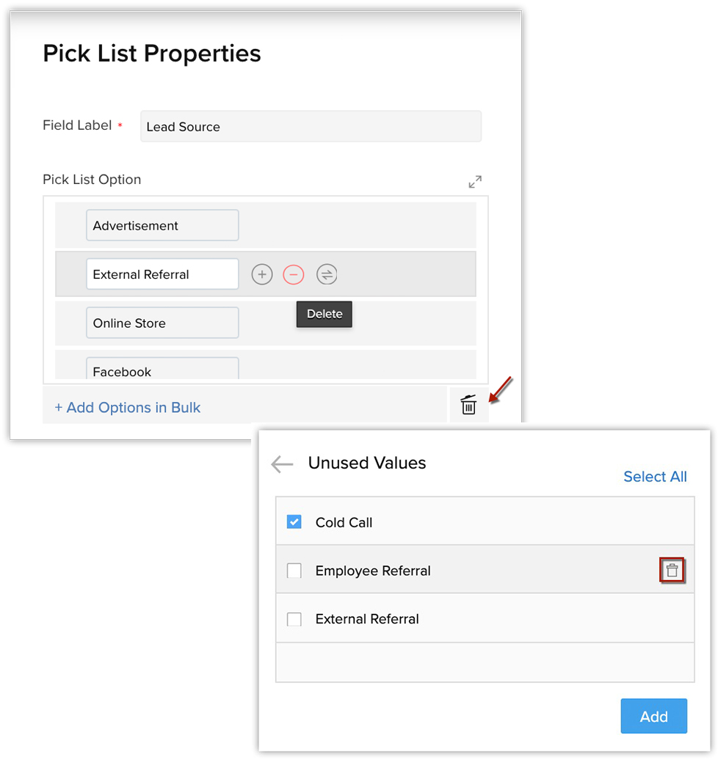Click the Facebook option field
The width and height of the screenshot is (718, 759).
pos(162,368)
